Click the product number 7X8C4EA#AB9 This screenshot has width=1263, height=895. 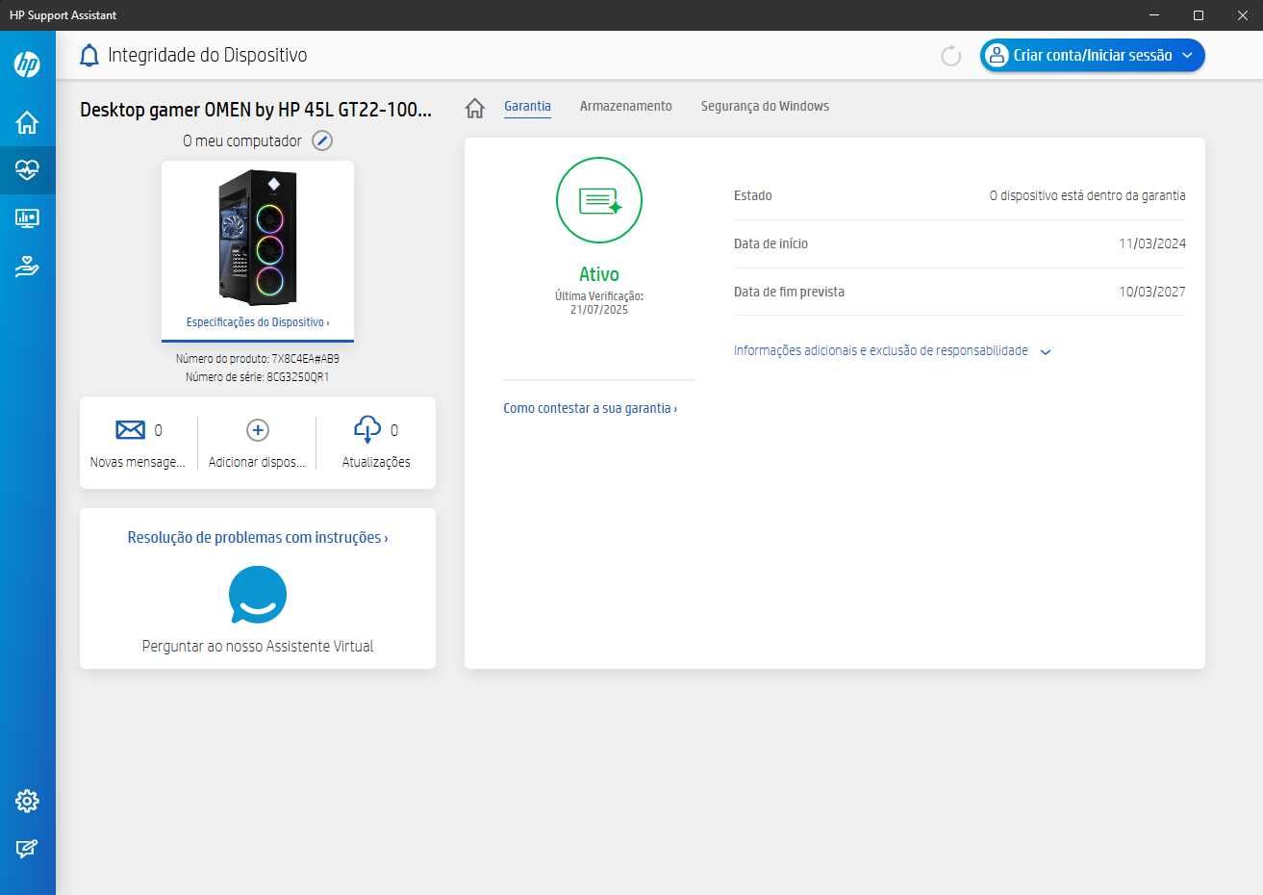click(305, 359)
